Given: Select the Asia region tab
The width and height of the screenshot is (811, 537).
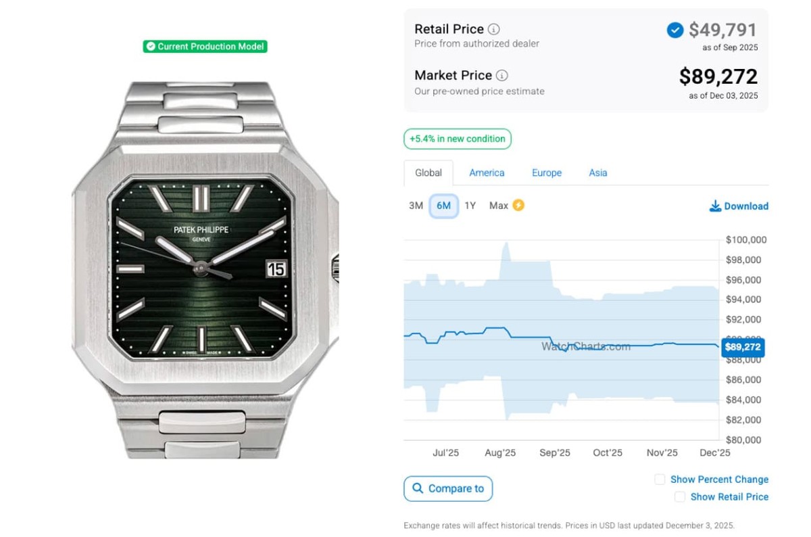Looking at the screenshot, I should [x=598, y=172].
